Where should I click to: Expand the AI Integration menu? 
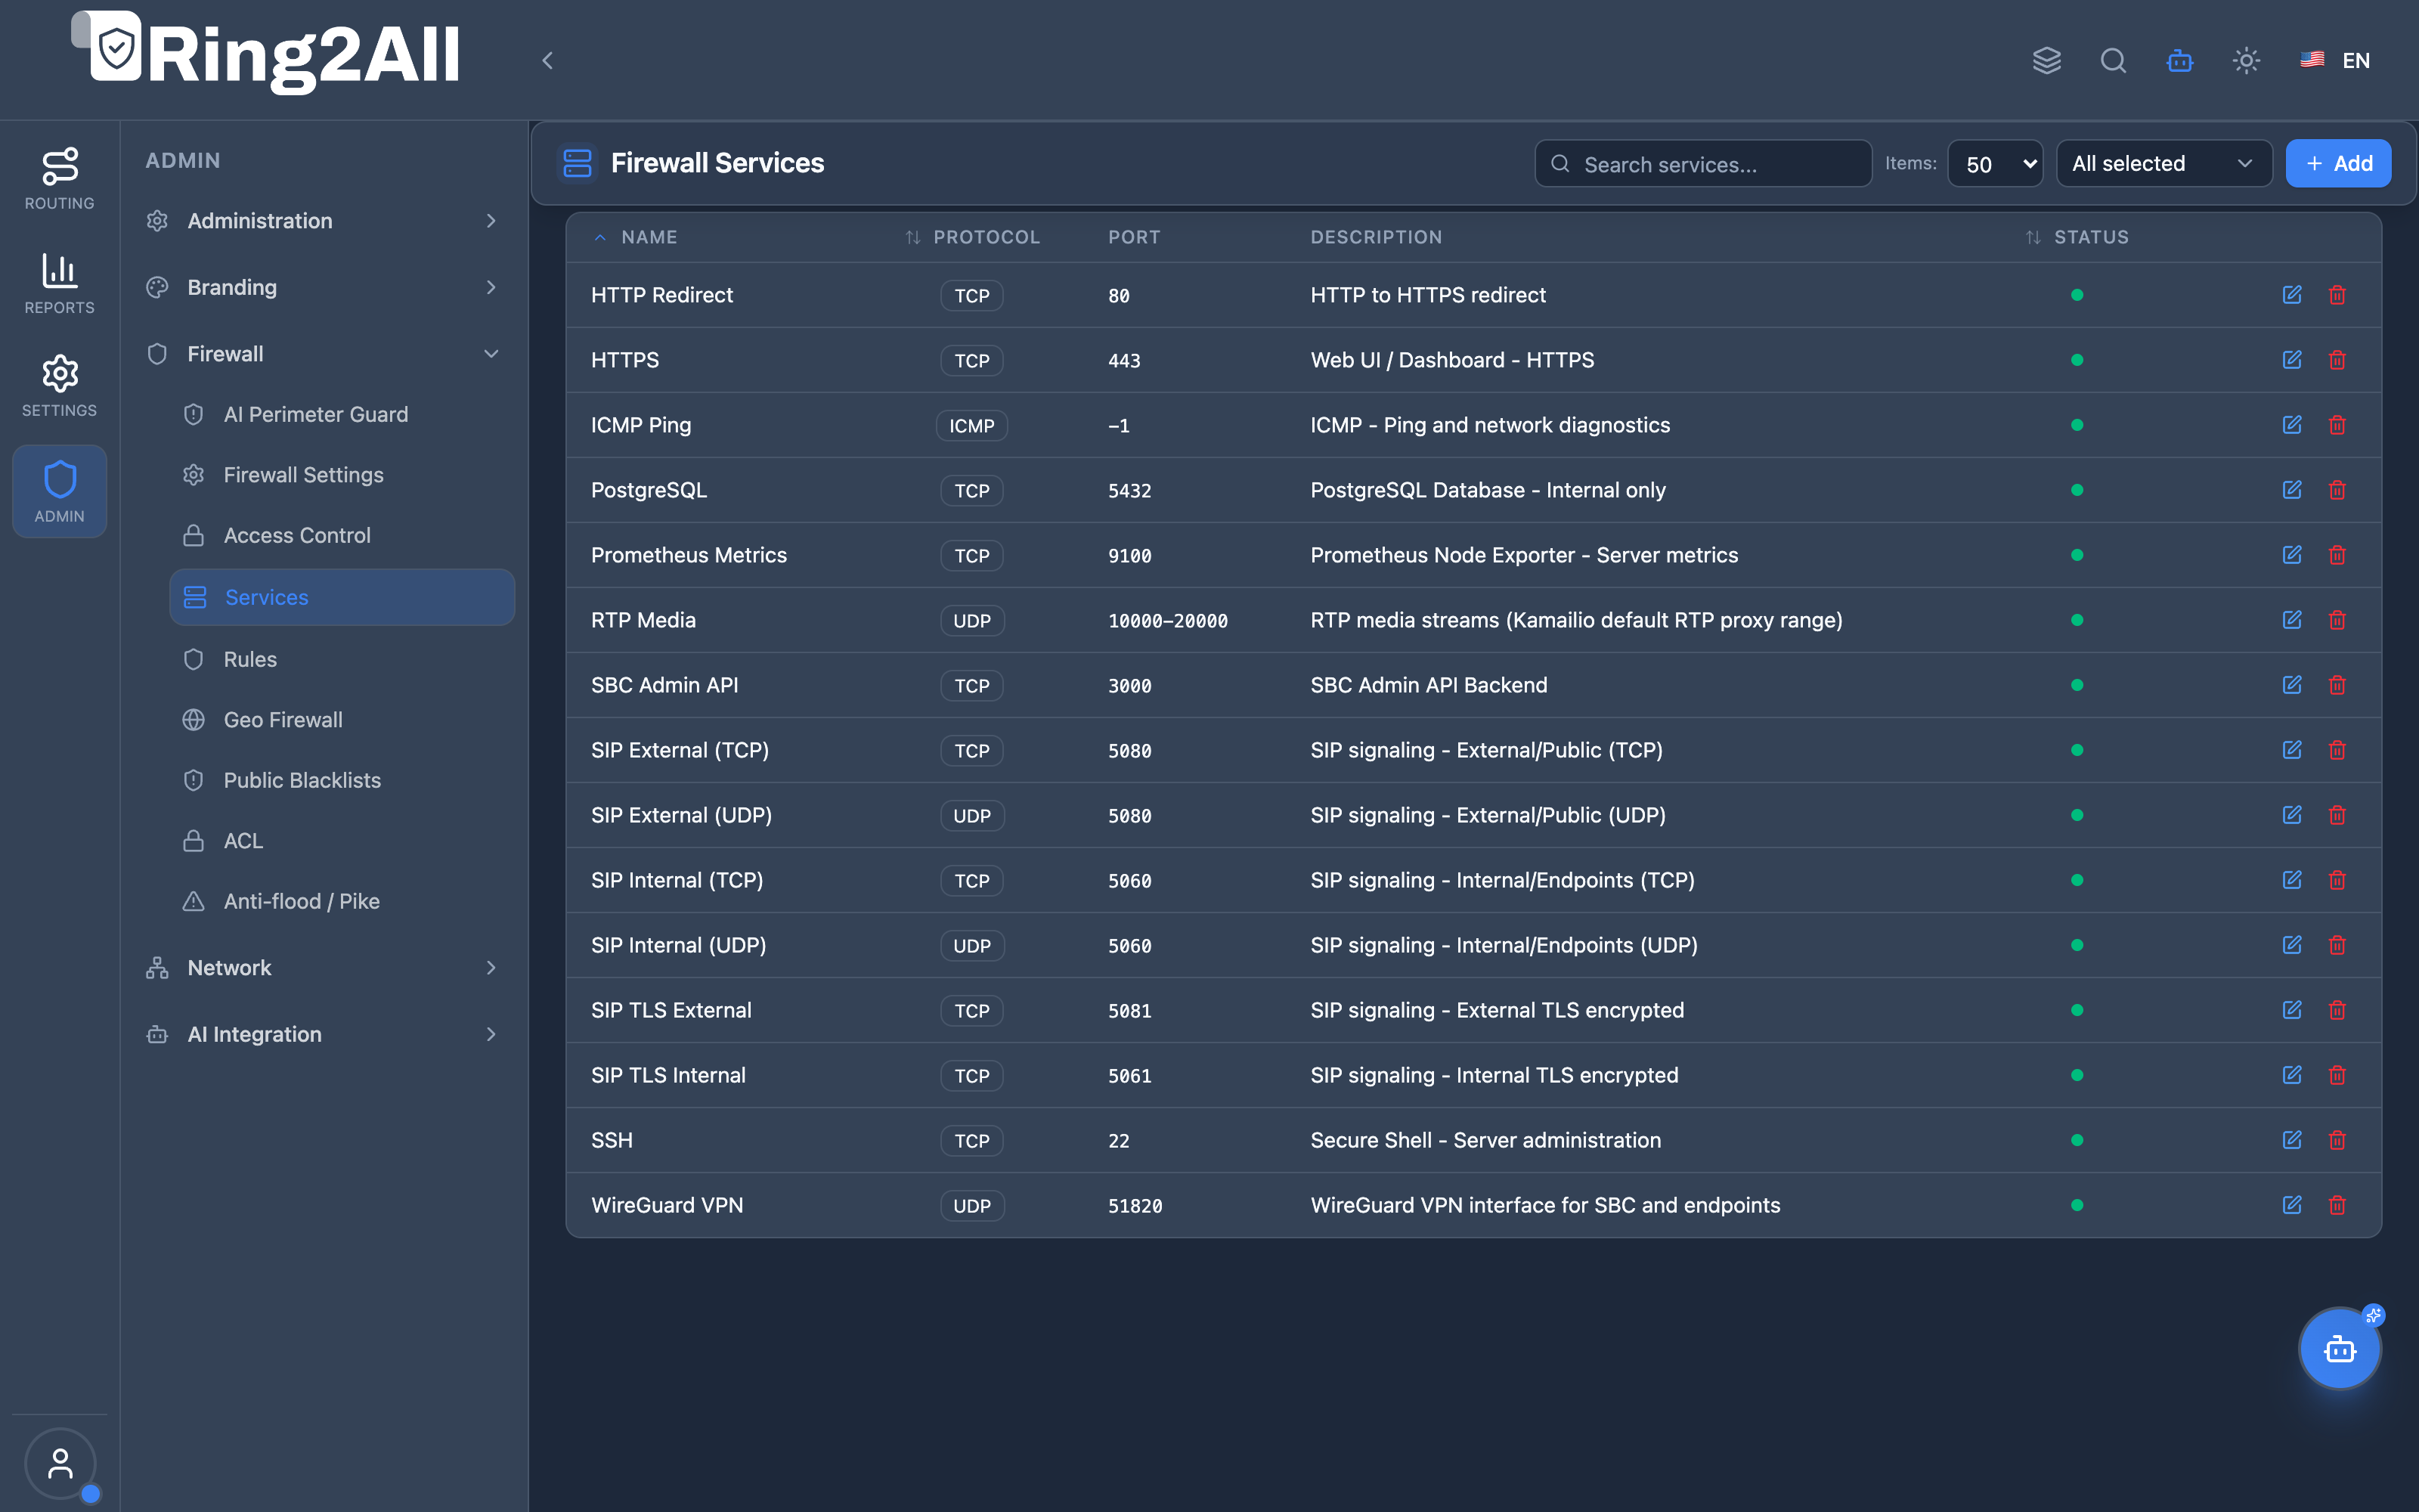322,1035
